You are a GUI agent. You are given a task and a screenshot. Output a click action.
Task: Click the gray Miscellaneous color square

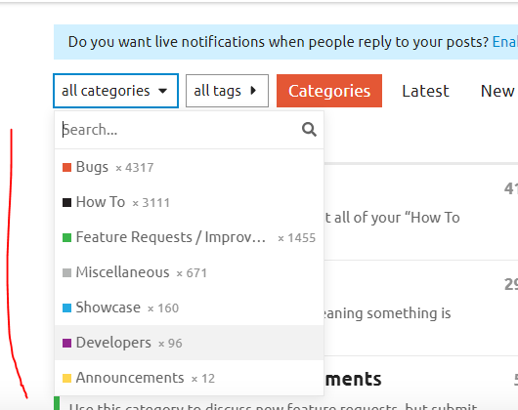[x=66, y=272]
